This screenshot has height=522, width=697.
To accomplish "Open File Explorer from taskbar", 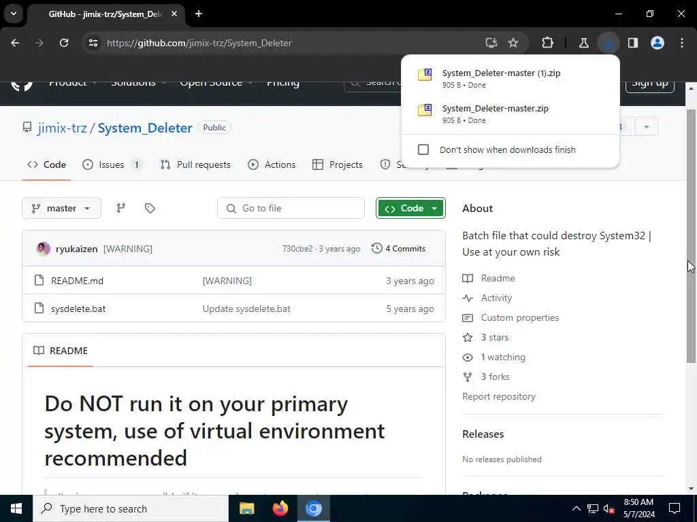I will coord(246,508).
